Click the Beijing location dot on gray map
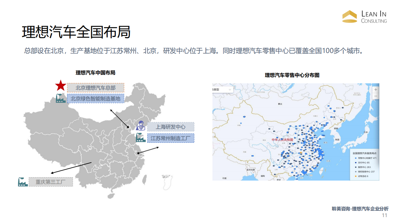This screenshot has height=223, width=397. click(x=127, y=127)
